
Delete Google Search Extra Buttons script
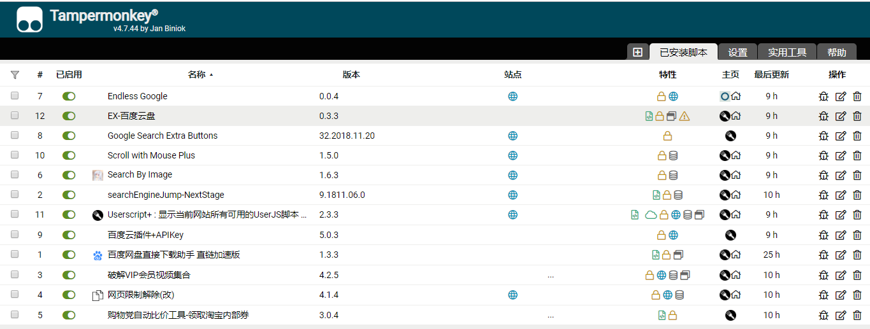tap(857, 136)
